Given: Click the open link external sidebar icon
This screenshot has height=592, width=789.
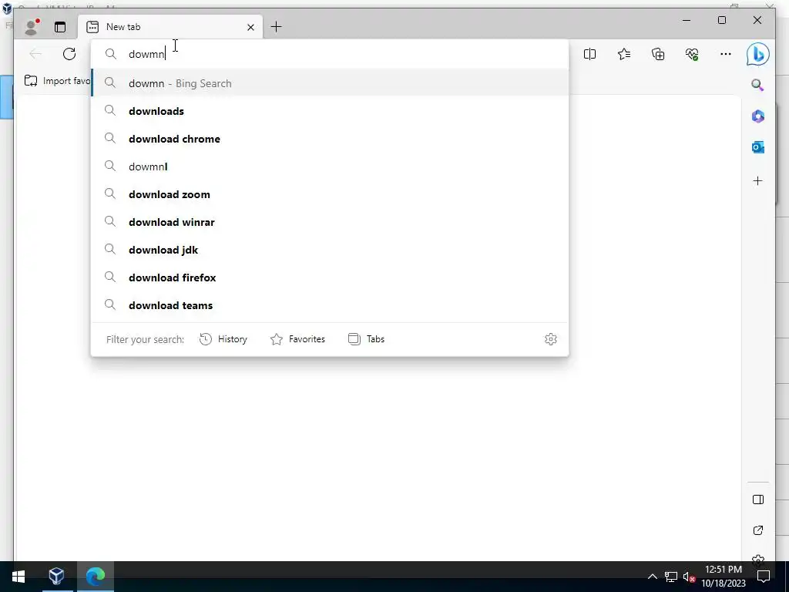Looking at the screenshot, I should [x=758, y=530].
